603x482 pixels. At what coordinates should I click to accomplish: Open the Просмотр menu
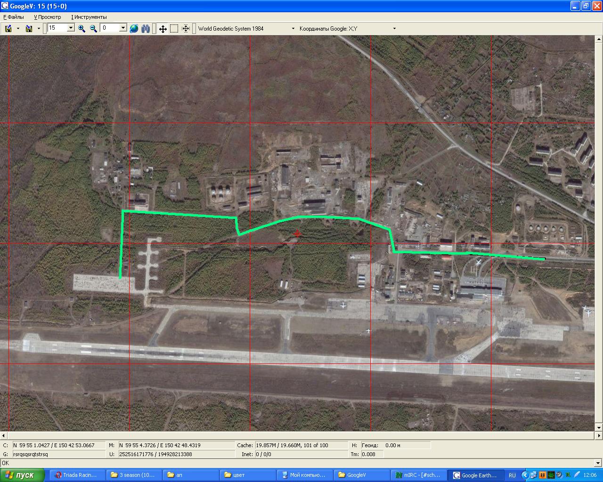click(47, 17)
